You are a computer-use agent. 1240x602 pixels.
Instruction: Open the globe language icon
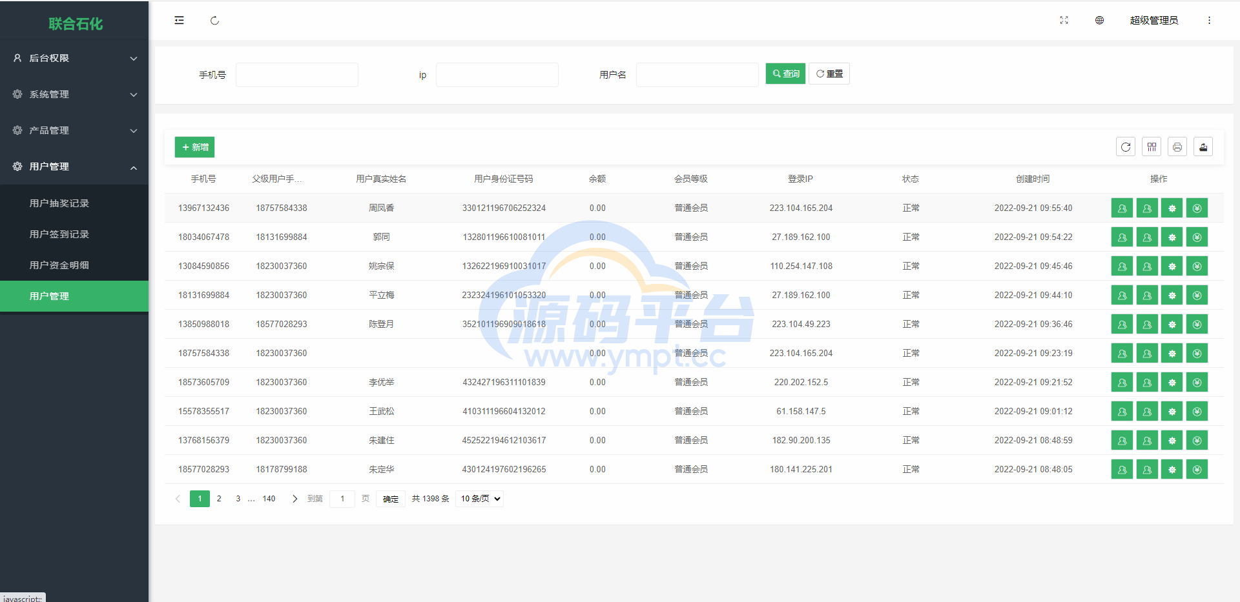(x=1099, y=21)
